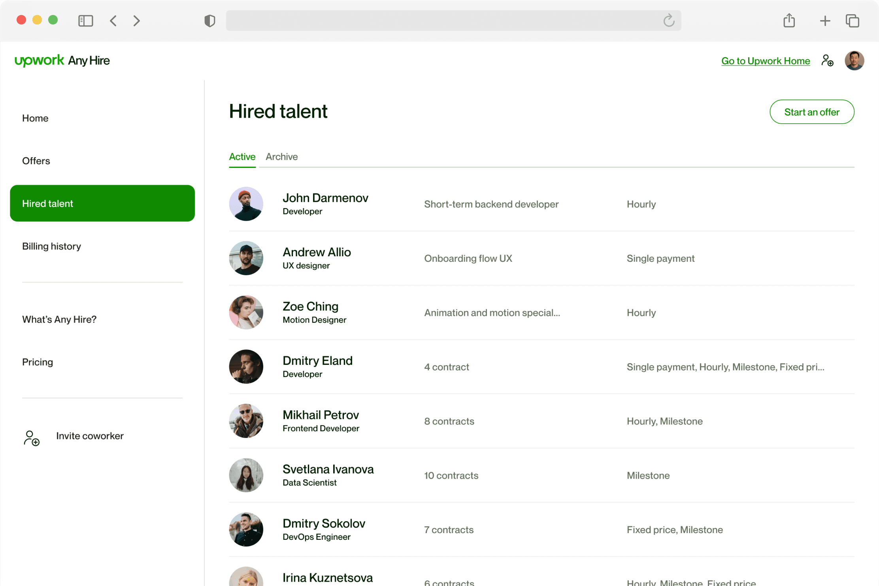The width and height of the screenshot is (879, 586).
Task: Follow Go to Upwork Home link
Action: click(765, 61)
